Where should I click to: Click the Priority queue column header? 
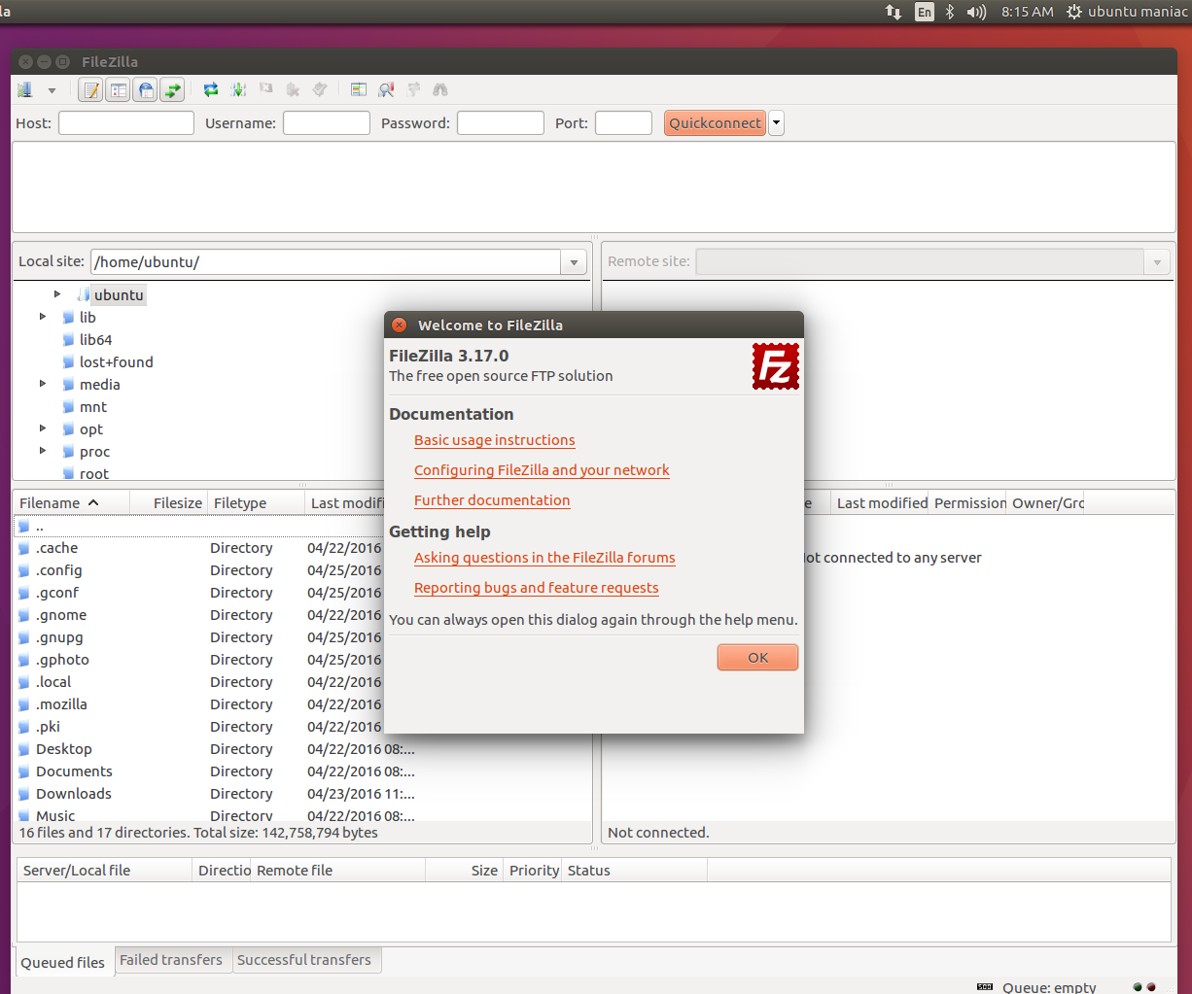pos(533,871)
